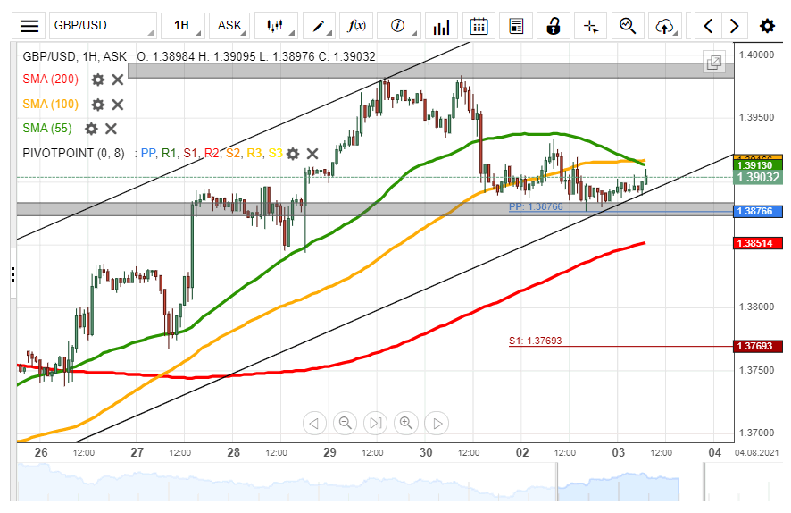This screenshot has width=791, height=513.
Task: Go to next with right chevron
Action: [735, 26]
